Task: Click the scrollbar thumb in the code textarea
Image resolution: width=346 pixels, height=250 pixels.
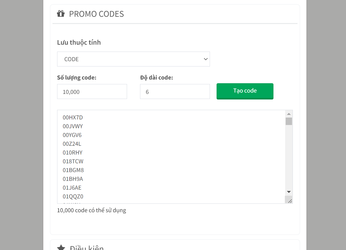Action: point(289,121)
